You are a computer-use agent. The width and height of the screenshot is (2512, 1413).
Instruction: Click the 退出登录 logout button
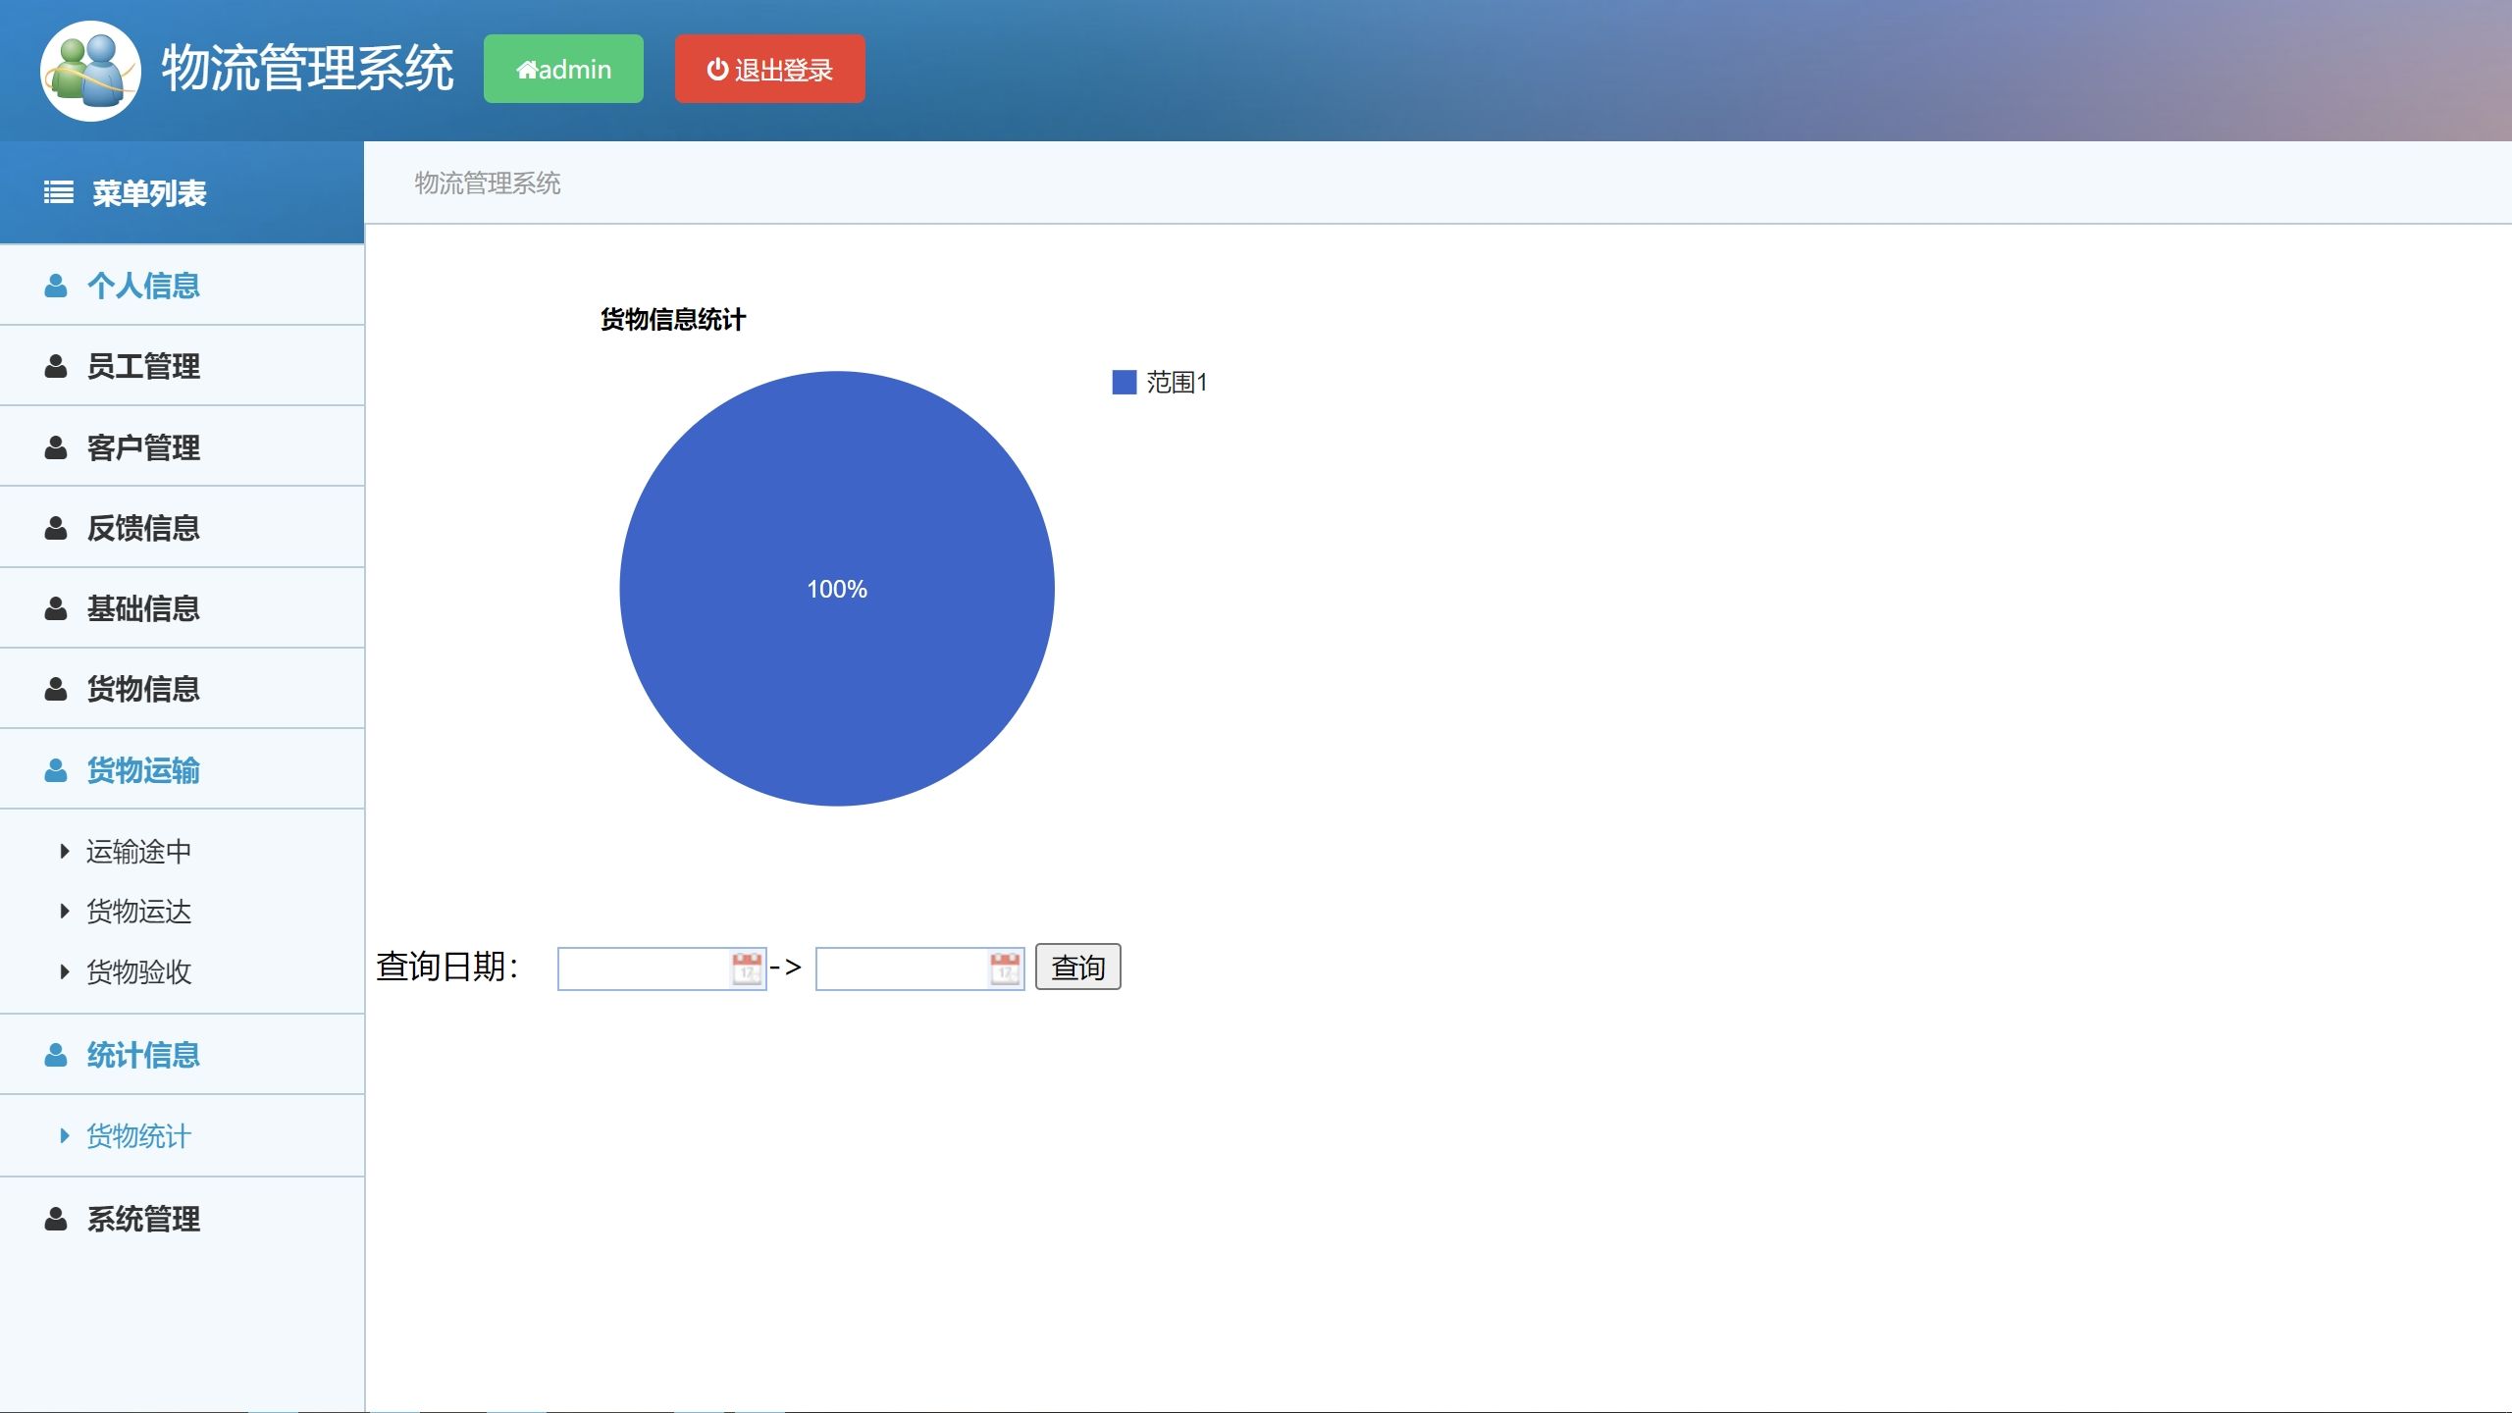pos(769,69)
